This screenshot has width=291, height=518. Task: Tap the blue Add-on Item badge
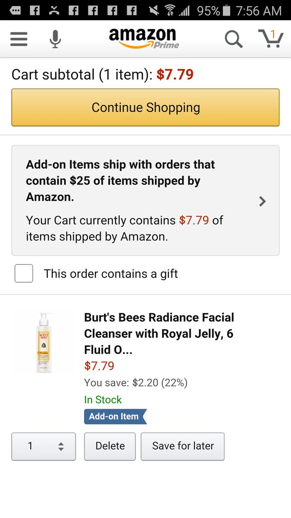point(115,417)
